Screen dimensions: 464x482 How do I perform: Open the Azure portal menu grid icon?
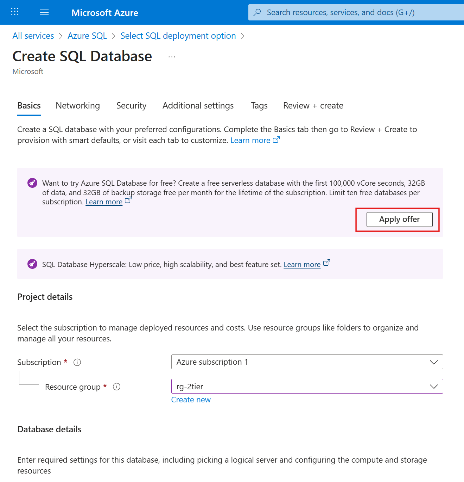click(14, 12)
